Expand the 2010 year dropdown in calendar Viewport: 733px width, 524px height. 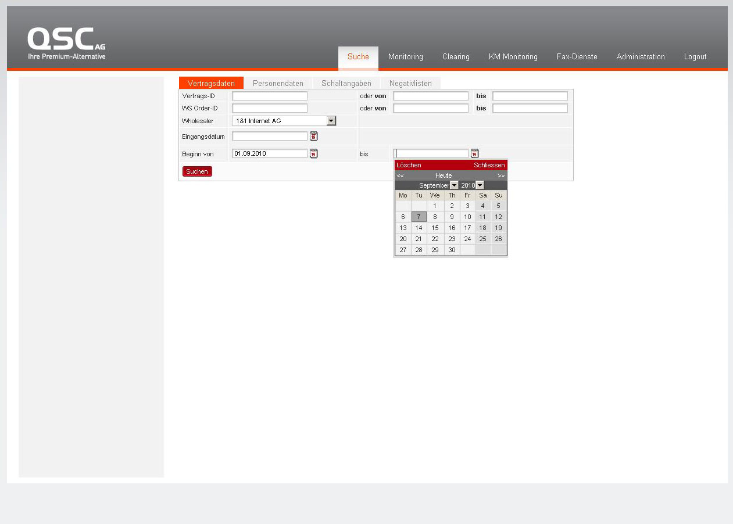tap(480, 185)
